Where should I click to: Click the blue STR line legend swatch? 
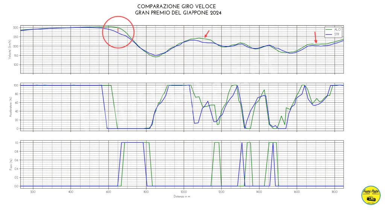coord(329,34)
